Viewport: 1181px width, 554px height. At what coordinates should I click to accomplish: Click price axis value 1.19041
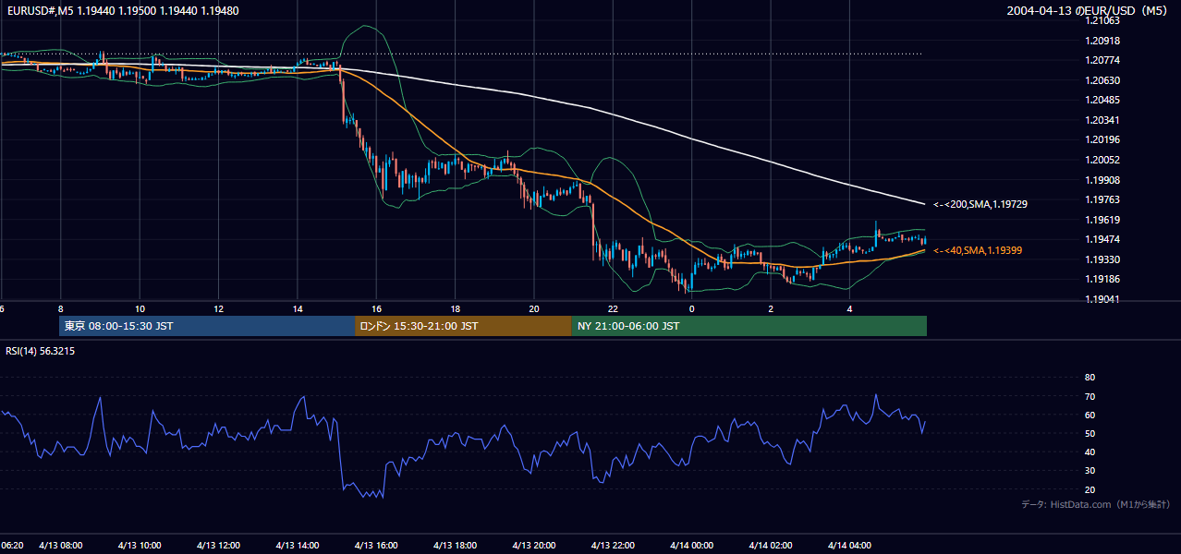point(1103,299)
